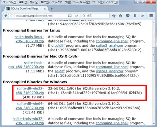Click the (1.11 MiB) size text
This screenshot has height=127, width=157.
[x=35, y=71]
